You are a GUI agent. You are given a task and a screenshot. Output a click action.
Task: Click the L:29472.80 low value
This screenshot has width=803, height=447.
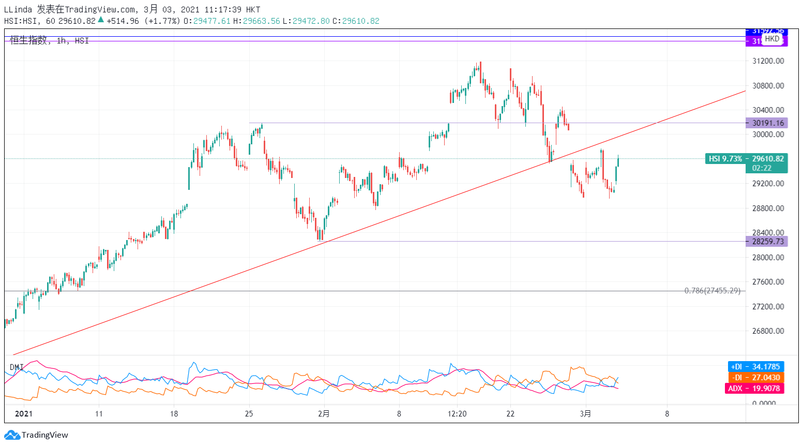[306, 21]
